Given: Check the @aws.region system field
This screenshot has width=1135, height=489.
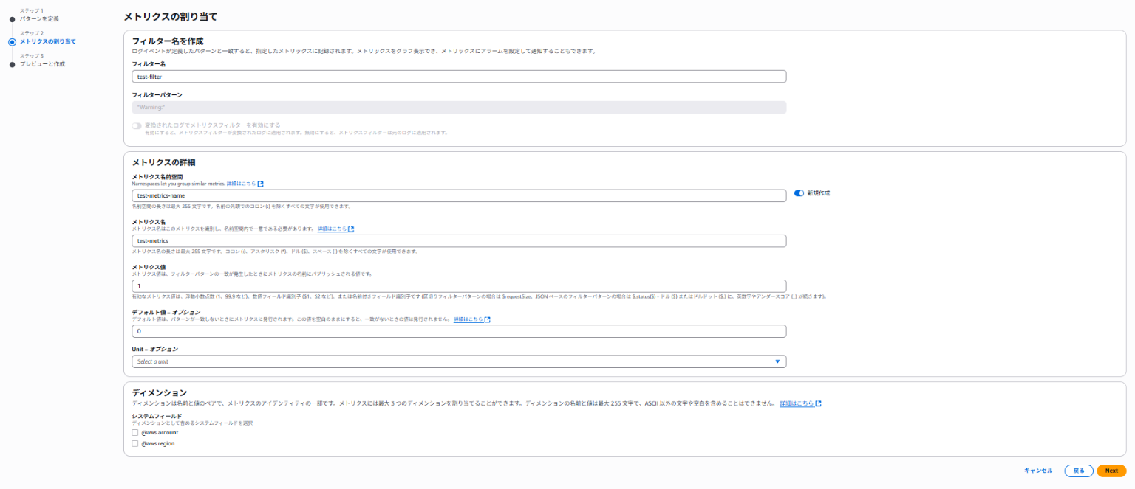Looking at the screenshot, I should 135,444.
